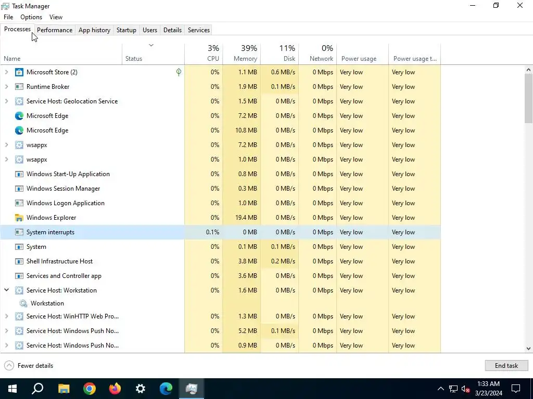533x399 pixels.
Task: Click the Task Manager title bar icon
Action: (x=5, y=6)
